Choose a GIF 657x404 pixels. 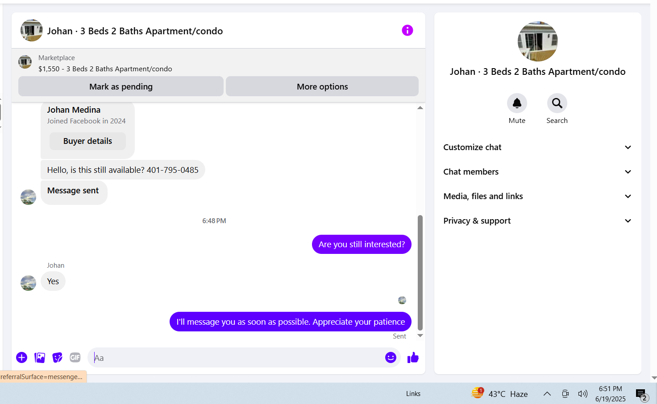click(75, 357)
